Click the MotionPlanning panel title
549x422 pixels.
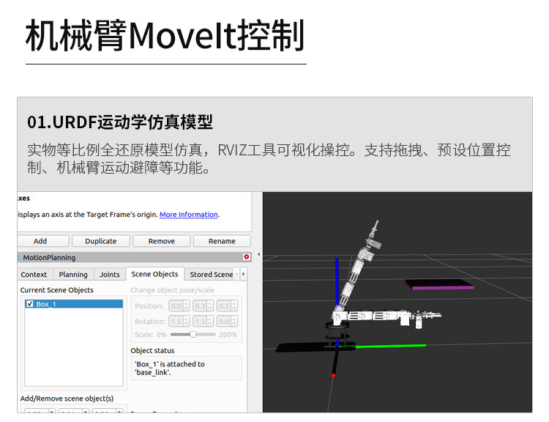(49, 258)
